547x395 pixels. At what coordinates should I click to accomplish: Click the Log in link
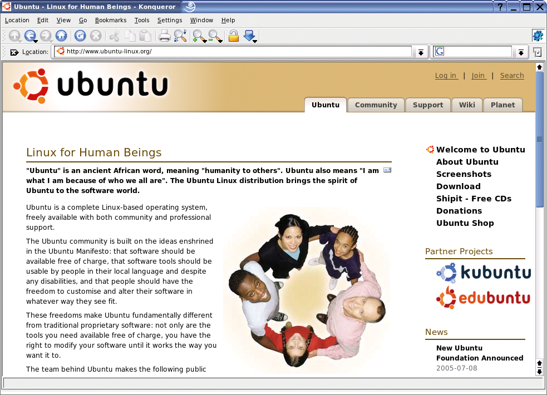tap(446, 76)
